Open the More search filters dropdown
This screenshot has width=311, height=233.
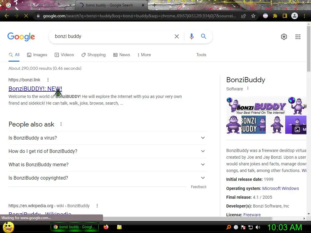[x=144, y=55]
